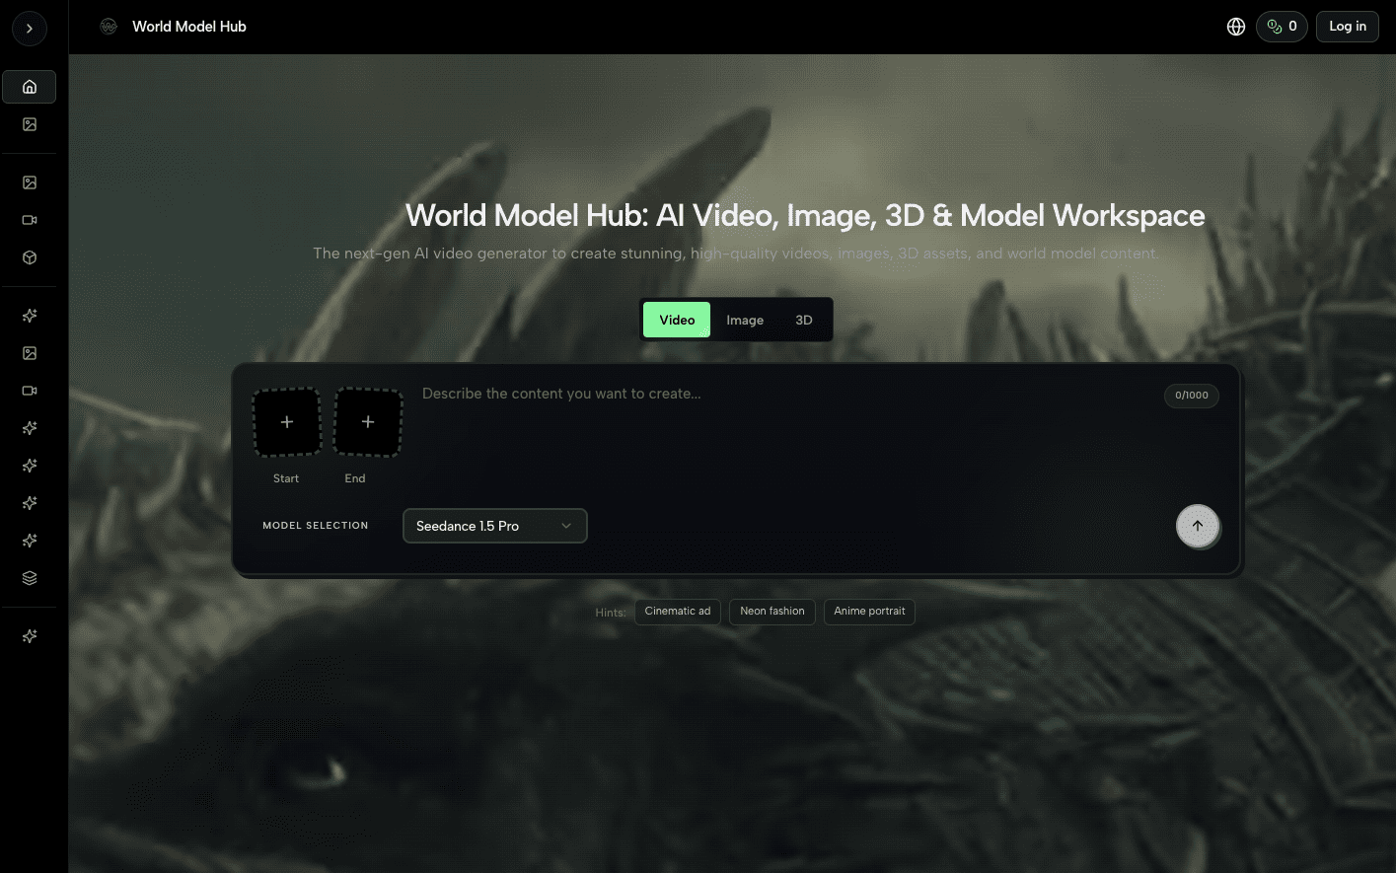Screen dimensions: 1396x873
Task: Select the layers stack icon in the sidebar
Action: pyautogui.click(x=29, y=577)
